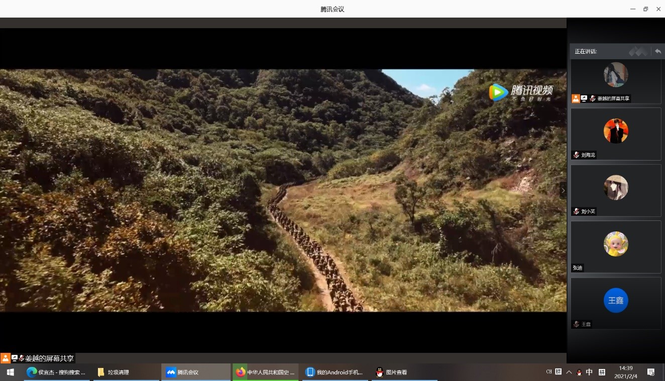Click 姜越's avatar thumbnail
This screenshot has height=381, width=665.
[616, 75]
